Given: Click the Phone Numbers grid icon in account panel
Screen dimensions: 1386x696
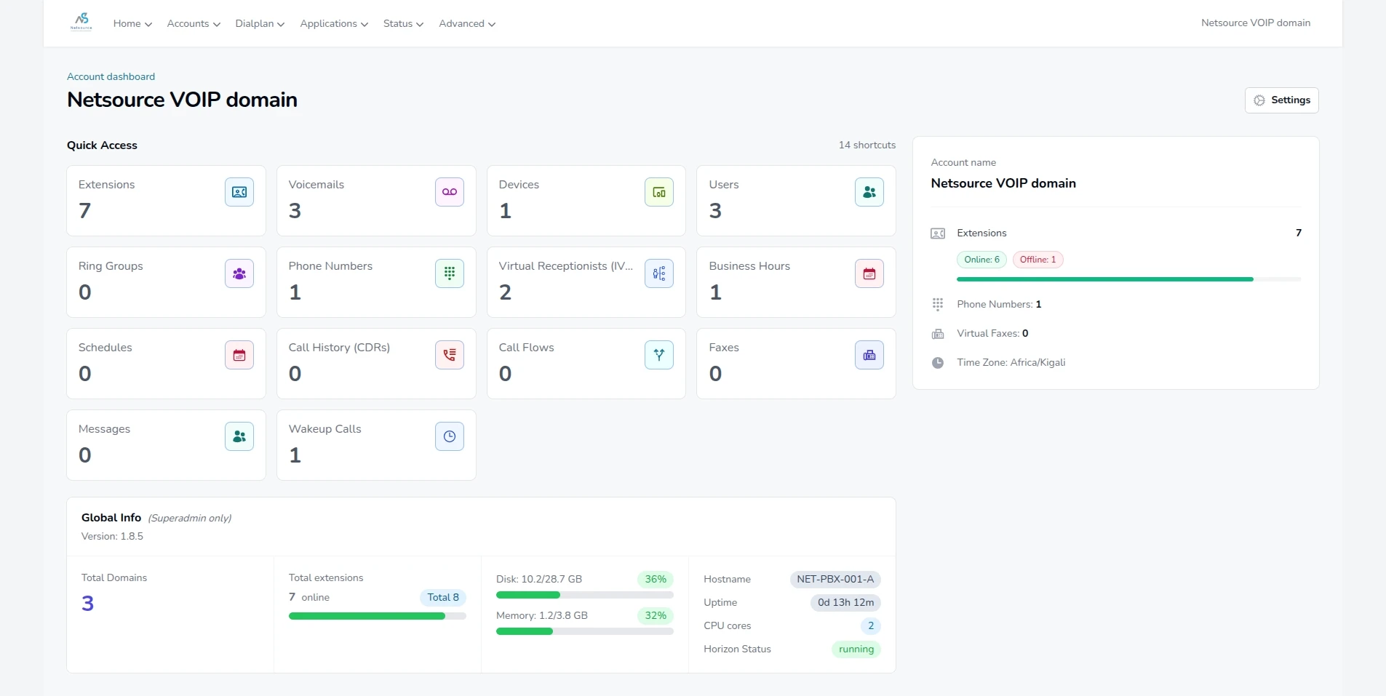Looking at the screenshot, I should click(x=938, y=304).
